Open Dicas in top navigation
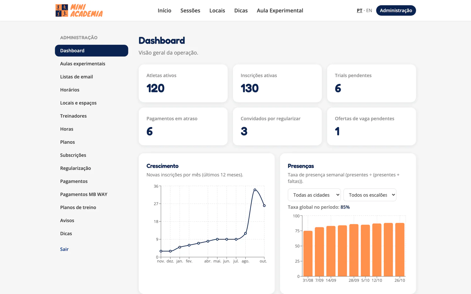The image size is (471, 294). (241, 11)
